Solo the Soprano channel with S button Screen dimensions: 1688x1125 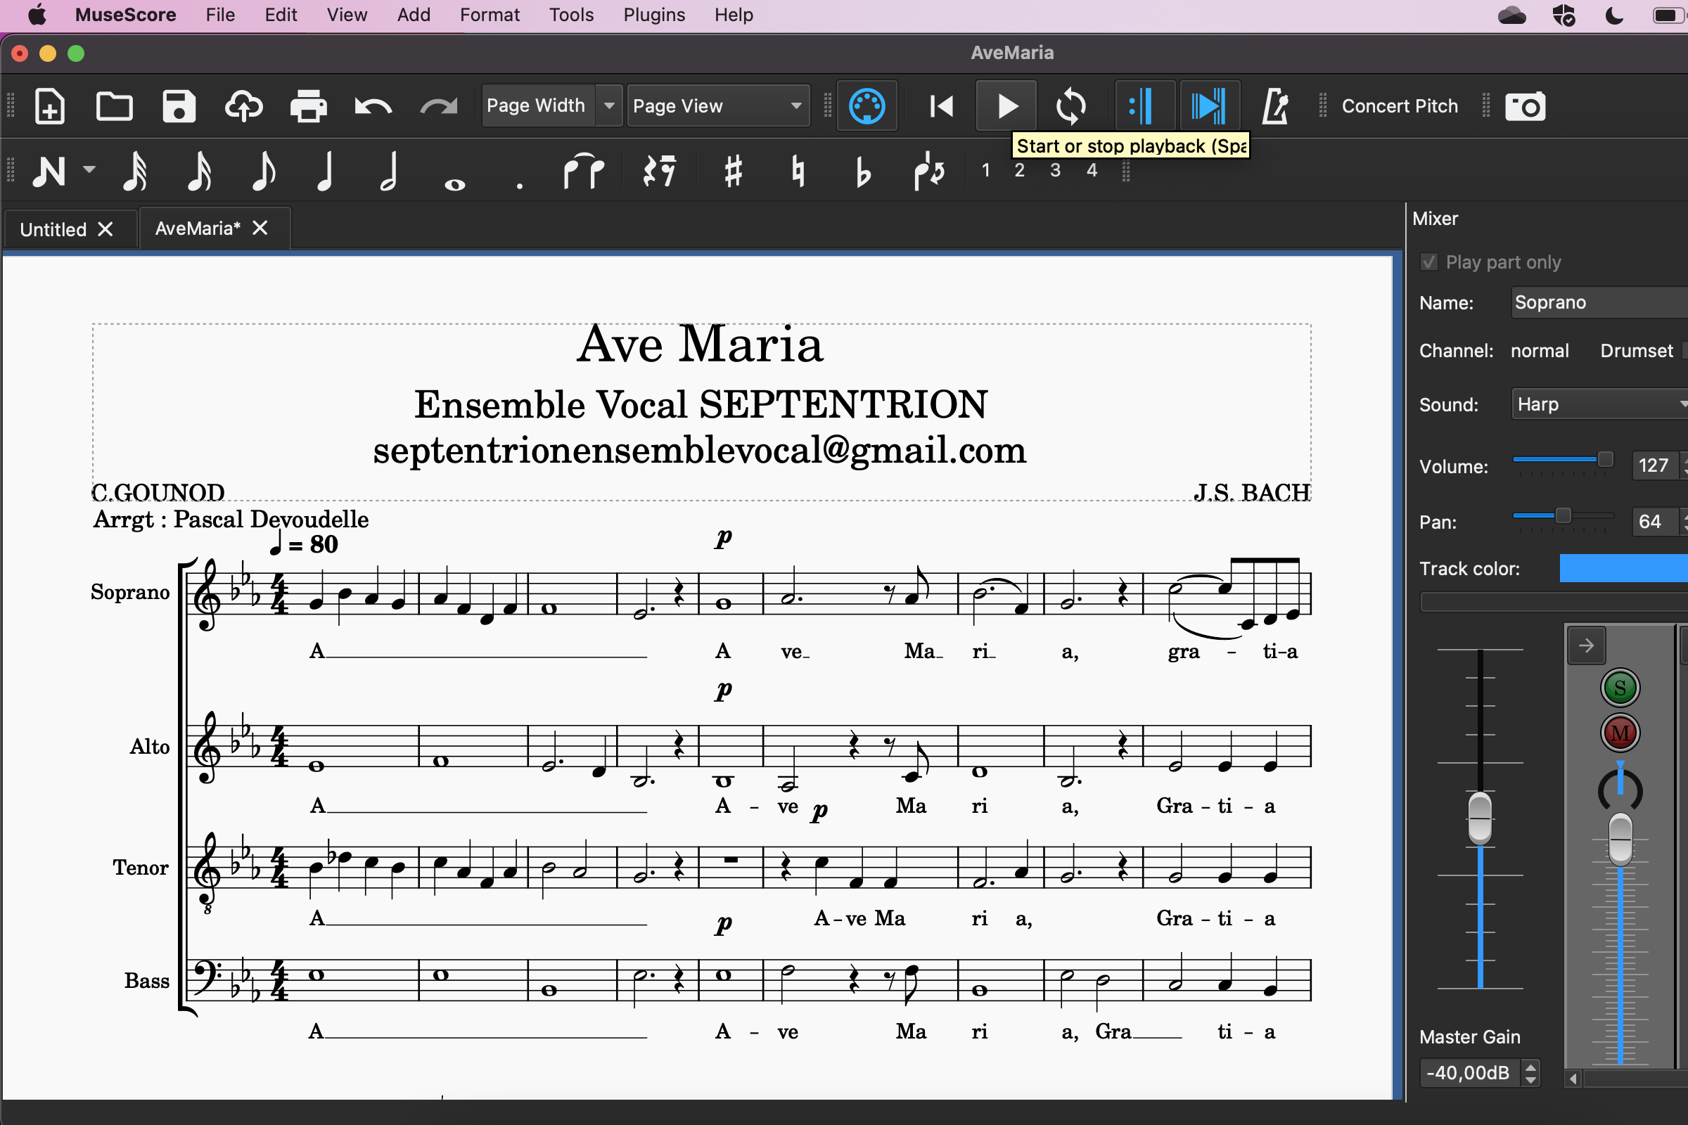pyautogui.click(x=1620, y=688)
